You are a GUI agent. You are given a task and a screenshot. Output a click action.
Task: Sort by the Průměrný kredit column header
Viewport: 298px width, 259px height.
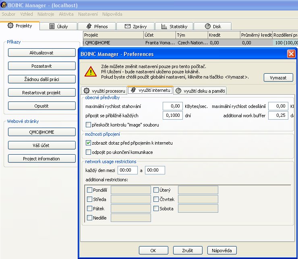tap(257, 35)
